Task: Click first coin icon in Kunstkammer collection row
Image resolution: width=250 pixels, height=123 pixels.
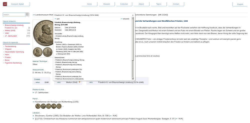Action: pyautogui.click(x=38, y=106)
